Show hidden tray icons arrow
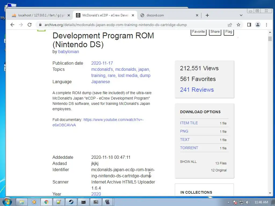Viewport: 275px width, 206px height. (228, 202)
